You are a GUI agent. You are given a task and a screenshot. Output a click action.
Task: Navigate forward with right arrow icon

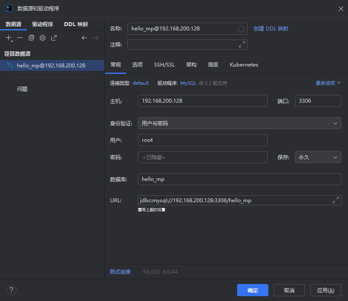click(96, 38)
